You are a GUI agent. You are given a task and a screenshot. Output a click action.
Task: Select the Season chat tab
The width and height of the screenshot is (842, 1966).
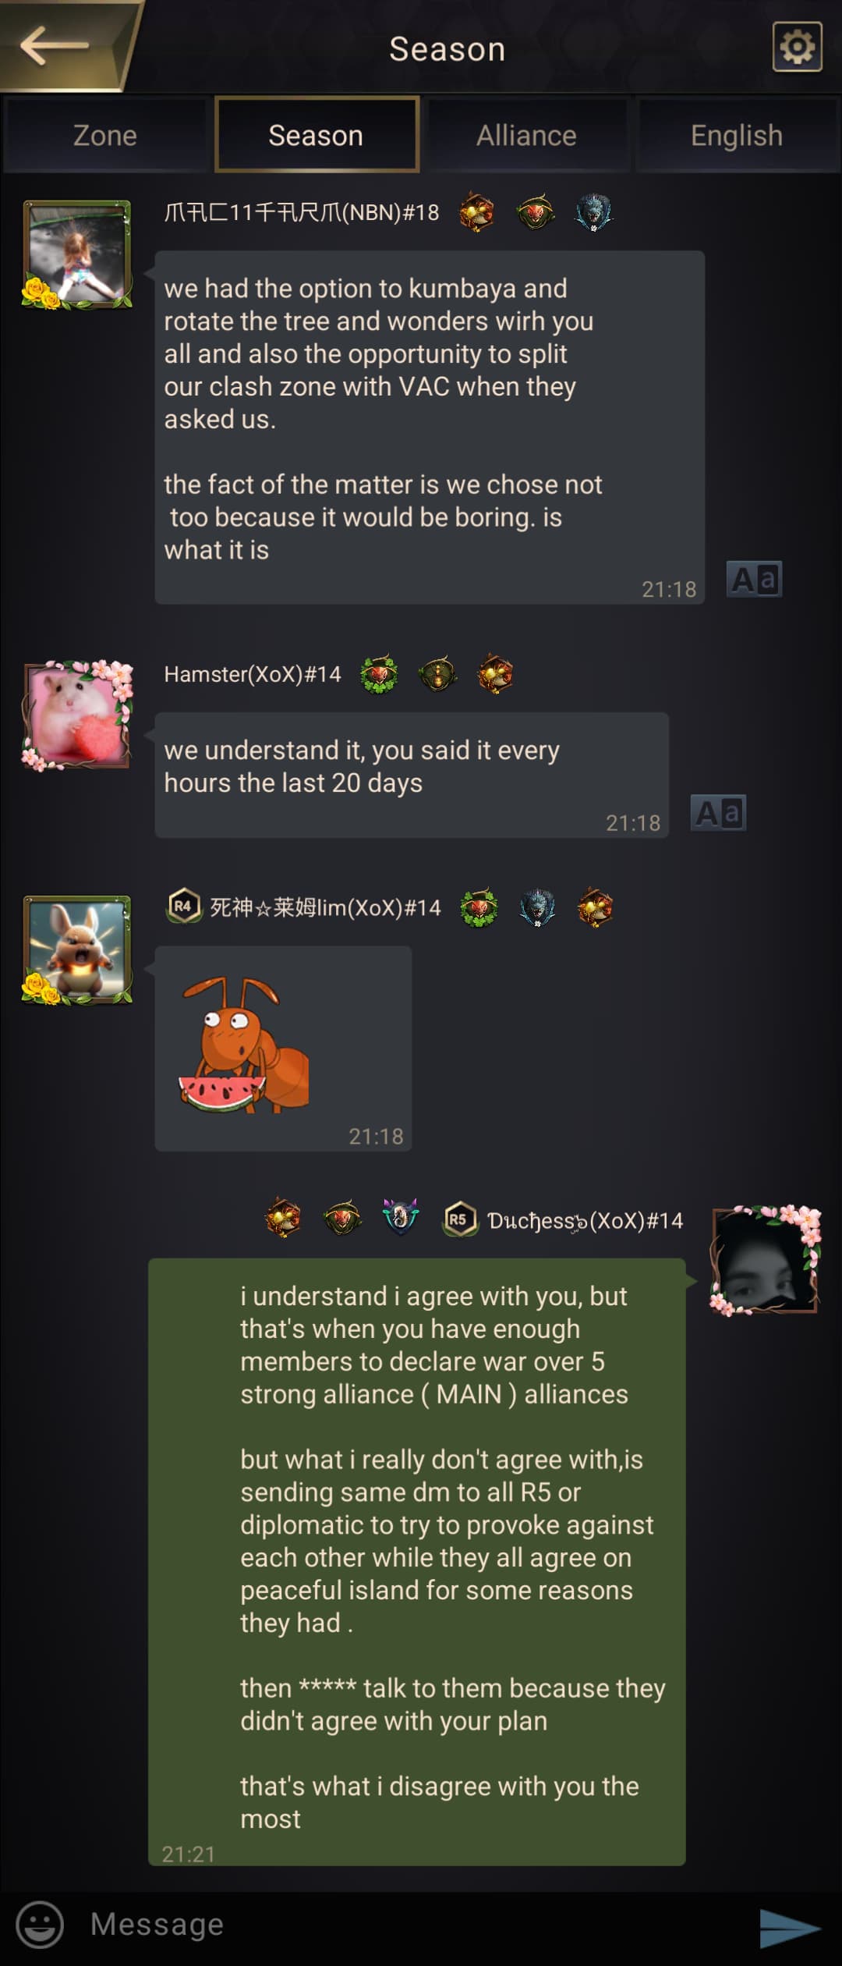point(317,135)
